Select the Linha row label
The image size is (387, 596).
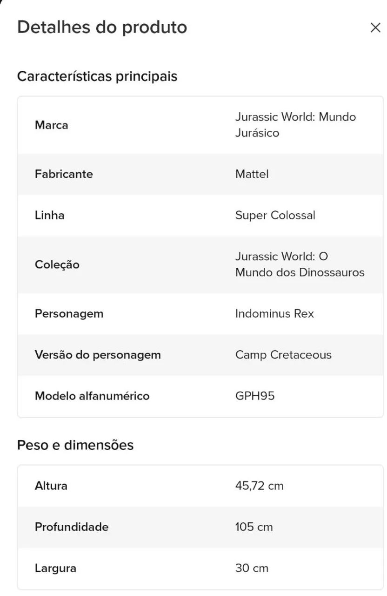49,216
